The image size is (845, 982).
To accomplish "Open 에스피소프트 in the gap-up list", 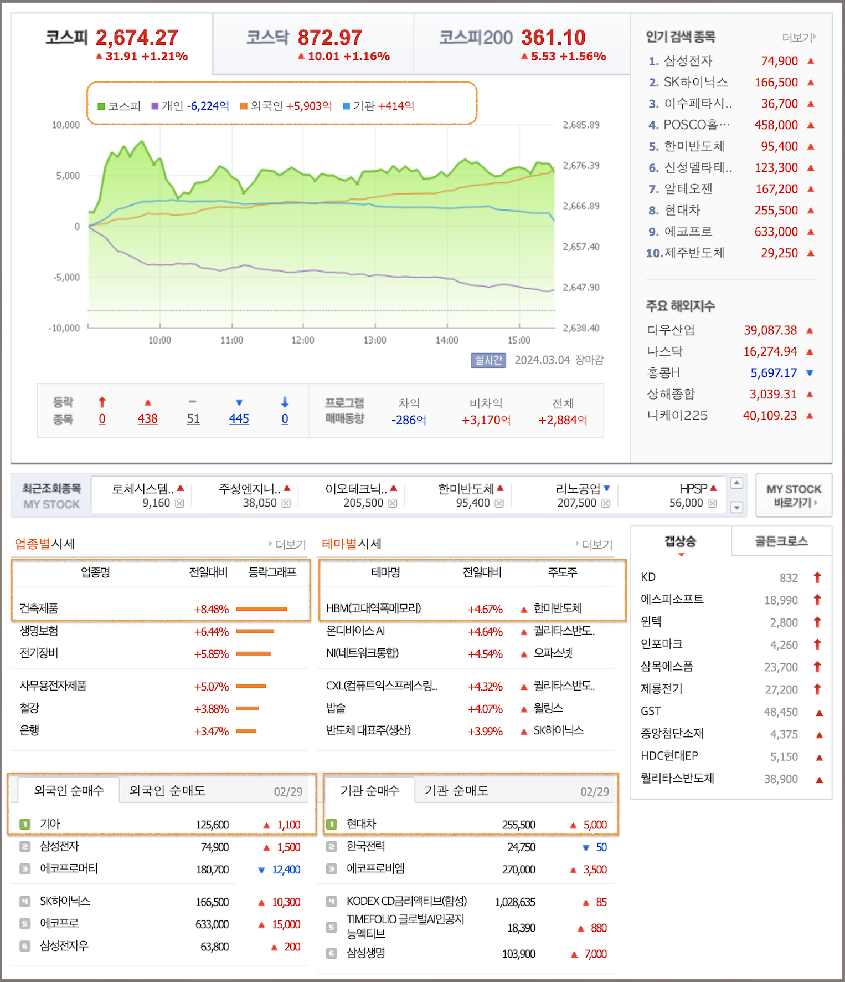I will pos(672,600).
